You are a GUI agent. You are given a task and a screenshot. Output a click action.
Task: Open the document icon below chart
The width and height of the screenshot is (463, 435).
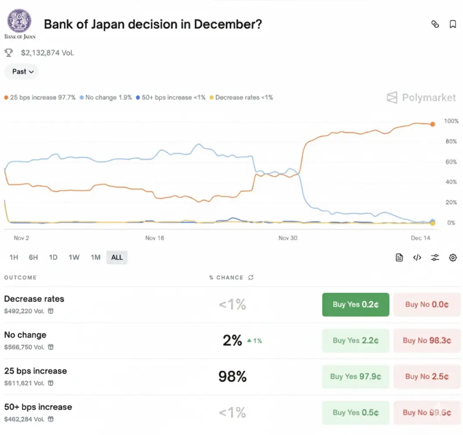pyautogui.click(x=399, y=257)
